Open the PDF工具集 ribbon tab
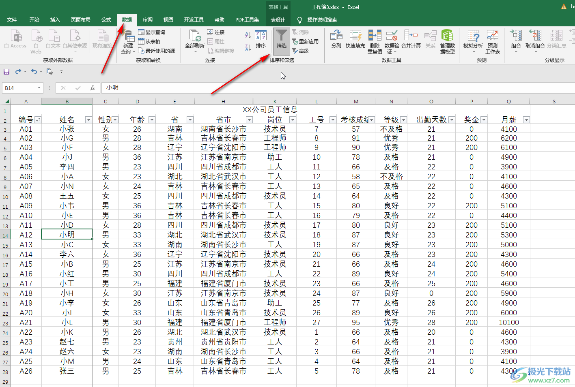Screen dimensions: 575x387 click(x=247, y=19)
